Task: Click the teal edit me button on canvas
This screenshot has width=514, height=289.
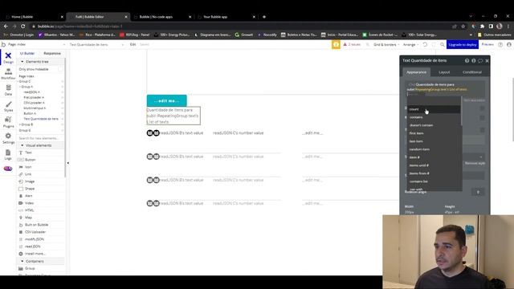Action: pyautogui.click(x=167, y=100)
